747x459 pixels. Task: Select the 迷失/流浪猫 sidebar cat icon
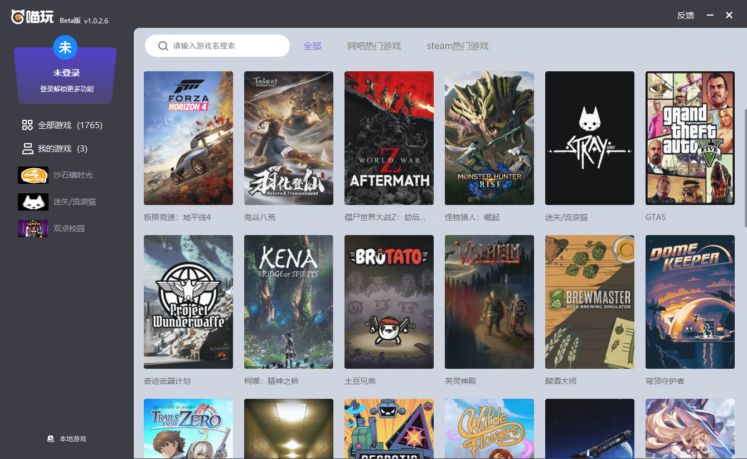point(33,202)
